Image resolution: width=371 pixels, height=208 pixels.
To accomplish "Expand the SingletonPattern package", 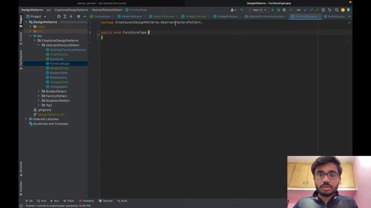I will [39, 101].
